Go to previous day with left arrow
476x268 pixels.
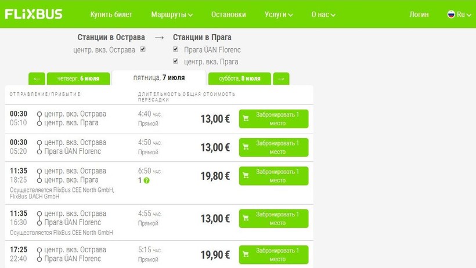click(37, 78)
